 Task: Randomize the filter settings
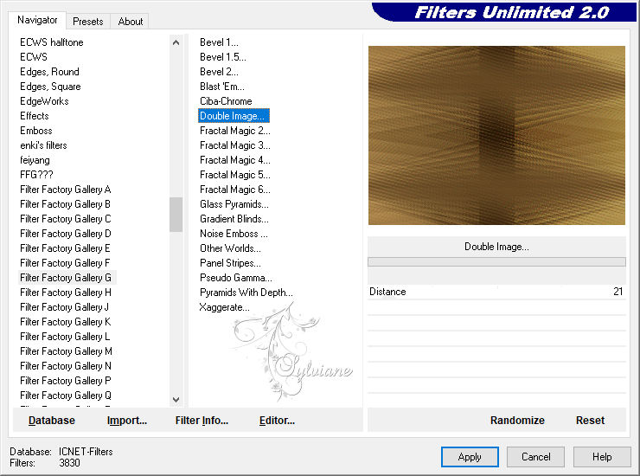coord(517,421)
